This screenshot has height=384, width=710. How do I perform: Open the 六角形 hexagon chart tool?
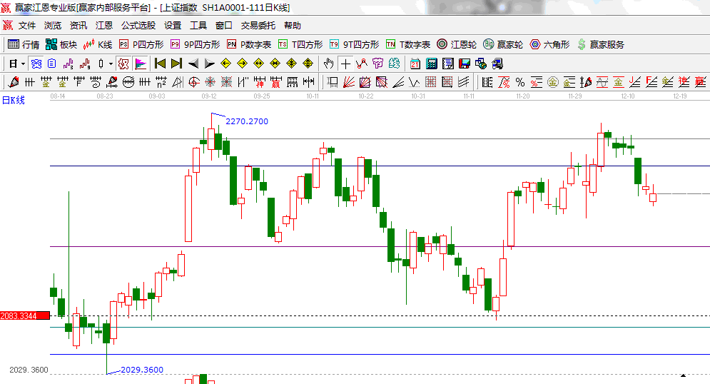pos(548,44)
